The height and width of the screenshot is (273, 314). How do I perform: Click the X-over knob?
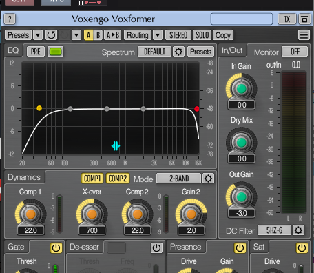click(92, 214)
